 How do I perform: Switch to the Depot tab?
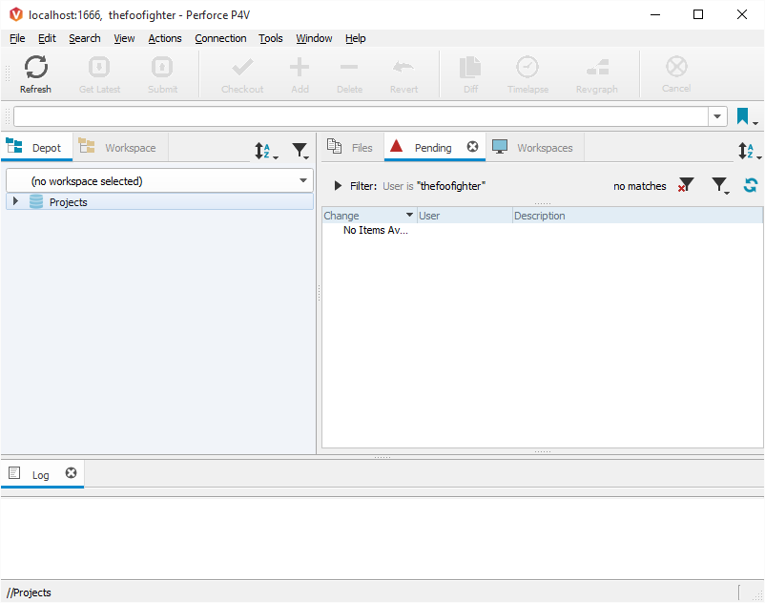[x=36, y=147]
